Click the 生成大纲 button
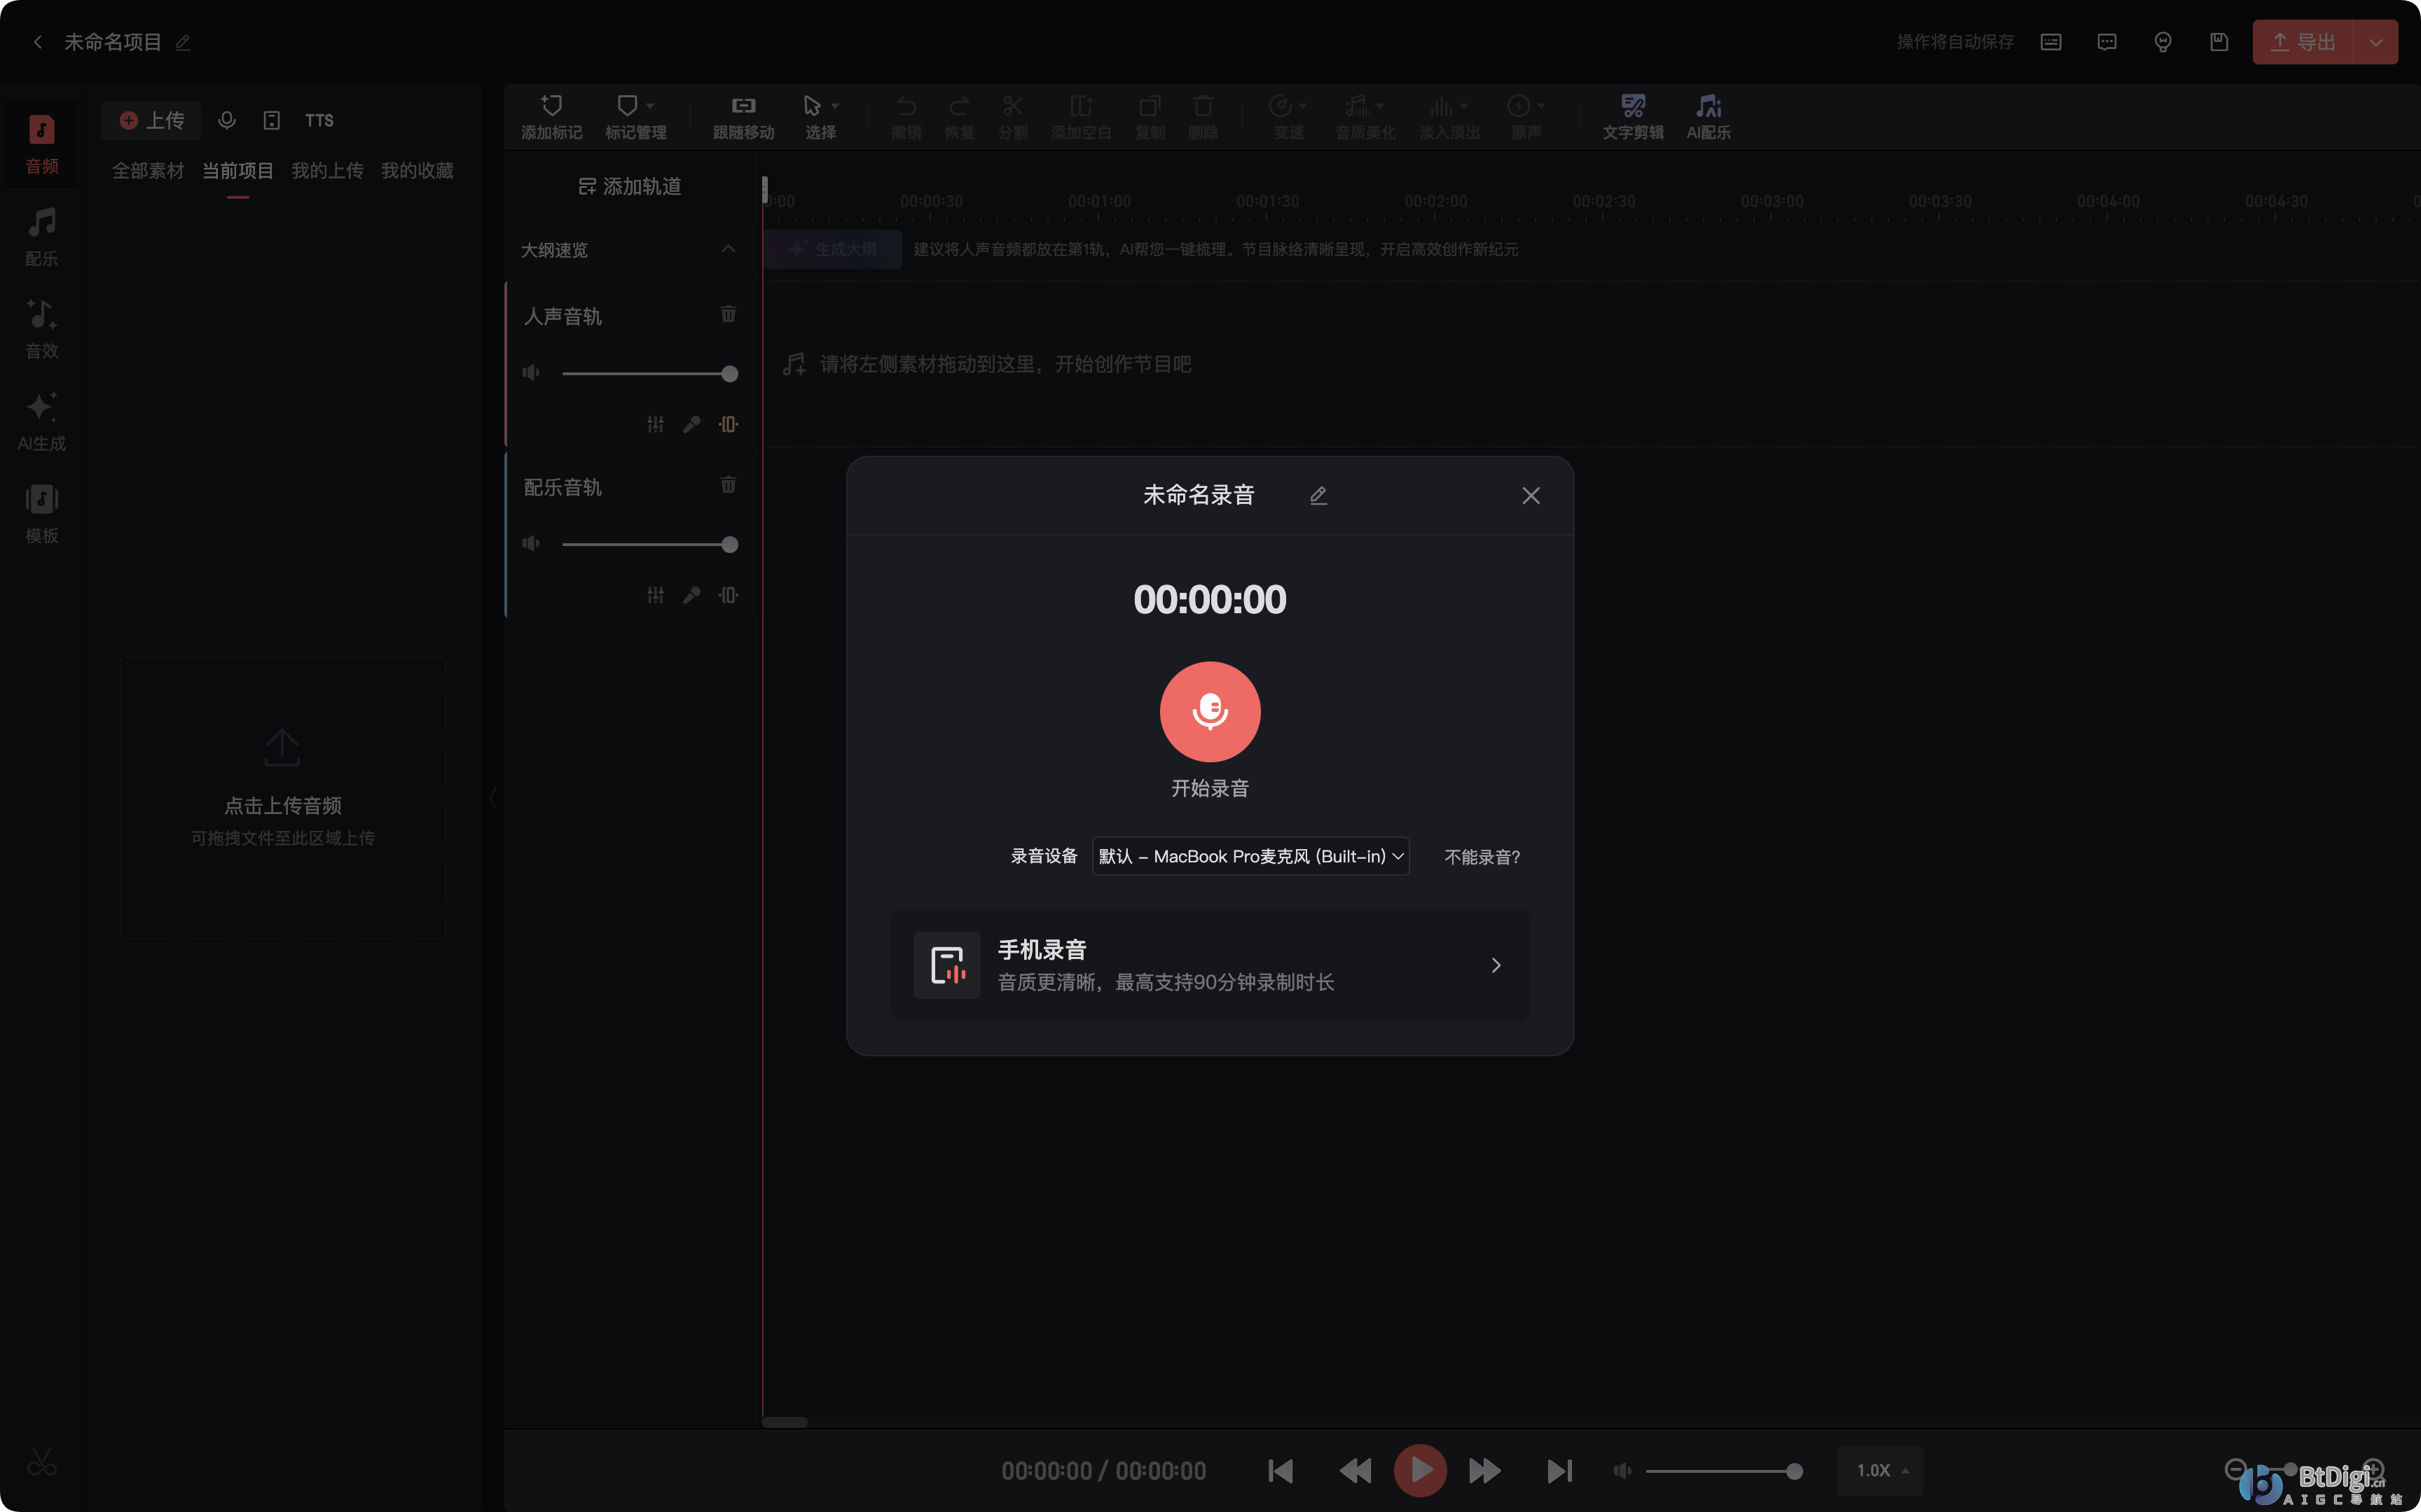The width and height of the screenshot is (2421, 1512). [832, 249]
